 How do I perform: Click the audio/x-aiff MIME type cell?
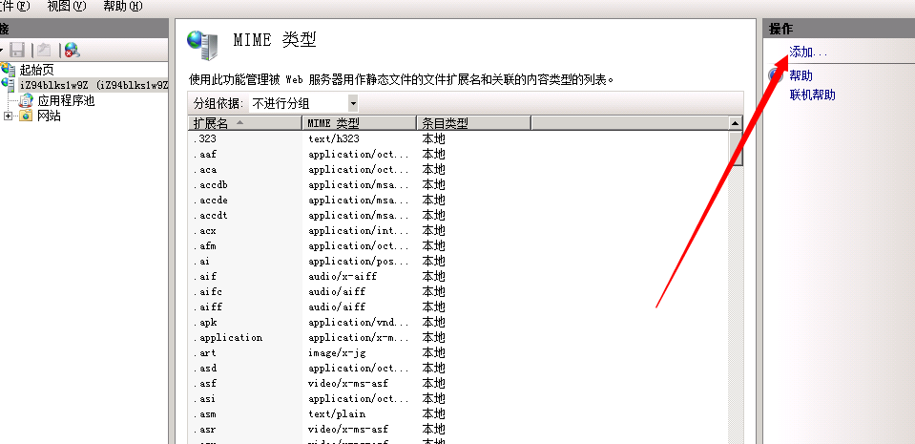[x=343, y=276]
